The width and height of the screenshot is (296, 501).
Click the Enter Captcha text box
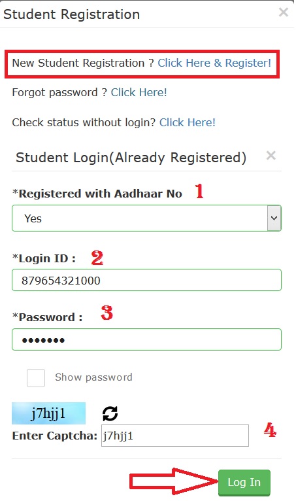(x=175, y=436)
